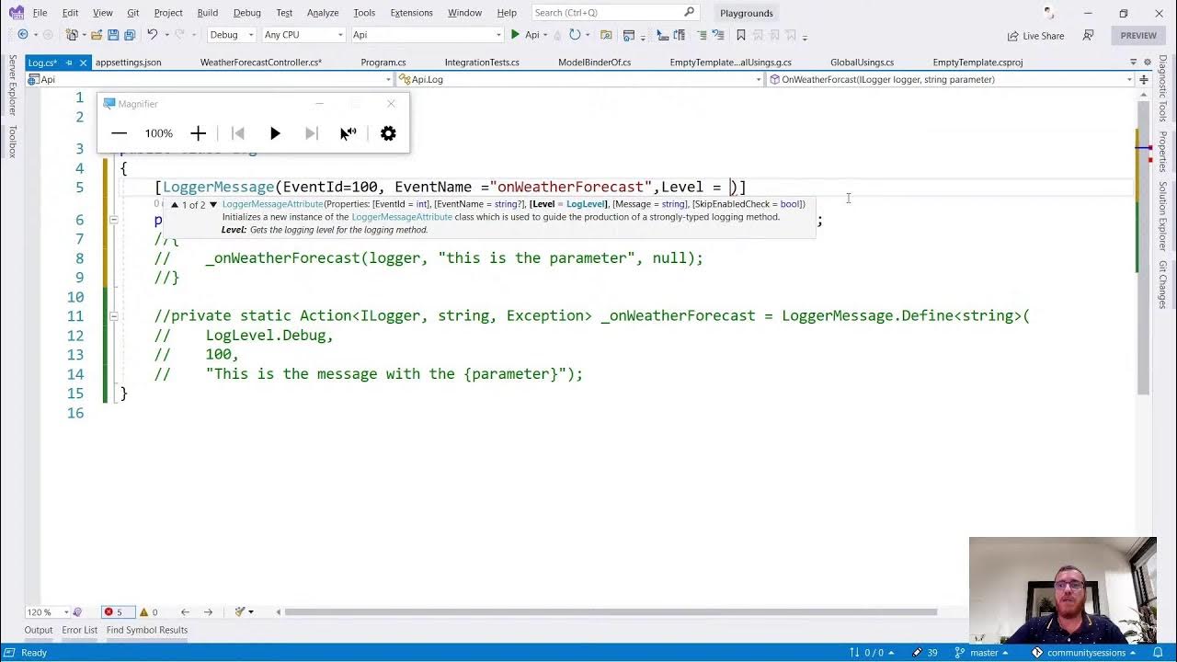The height and width of the screenshot is (662, 1177).
Task: Open the Toolbox side panel
Action: [x=13, y=143]
